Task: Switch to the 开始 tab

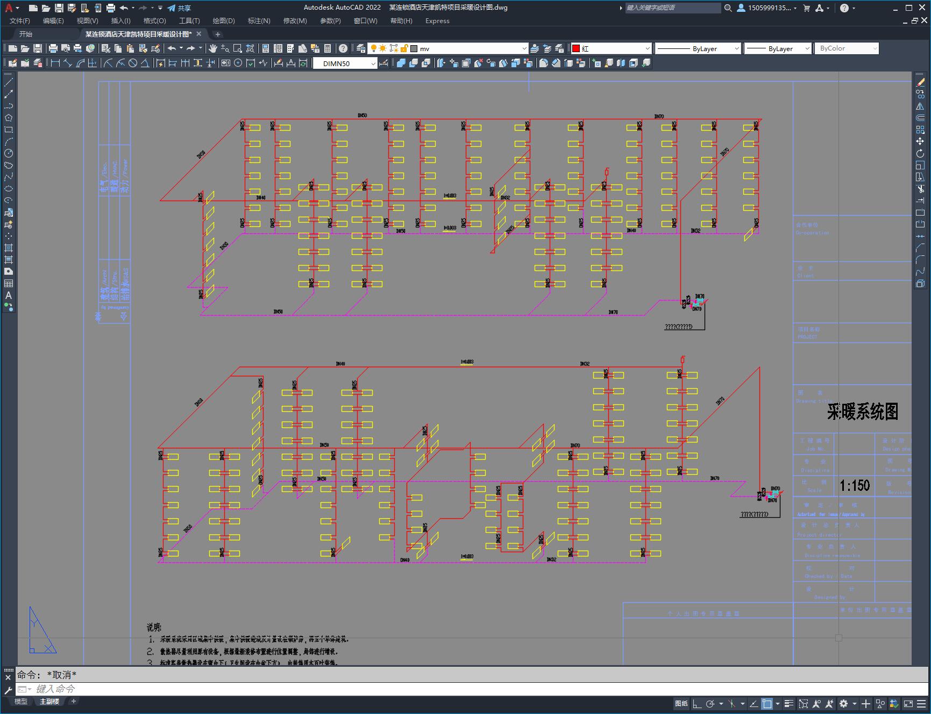Action: point(26,34)
